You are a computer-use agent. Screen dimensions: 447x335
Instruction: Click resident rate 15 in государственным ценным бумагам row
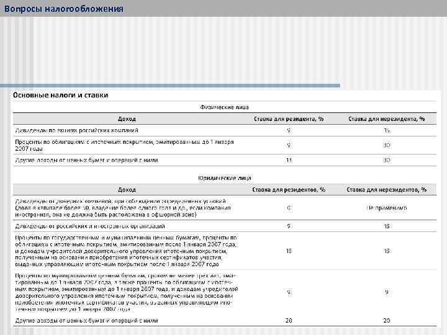[289, 251]
